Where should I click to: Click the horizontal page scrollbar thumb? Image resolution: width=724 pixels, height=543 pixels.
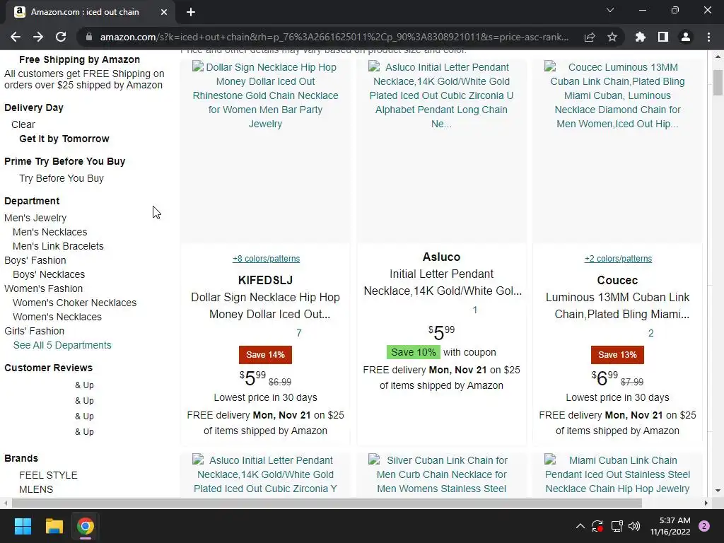click(x=327, y=503)
